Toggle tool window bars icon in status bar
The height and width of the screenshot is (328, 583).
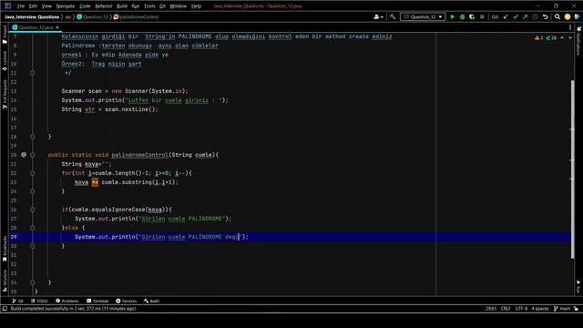(x=5, y=309)
